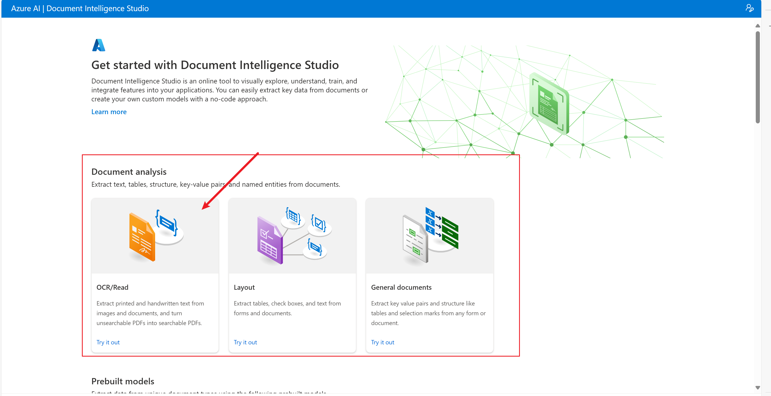771x396 pixels.
Task: Click the user account icon in header
Action: [749, 8]
